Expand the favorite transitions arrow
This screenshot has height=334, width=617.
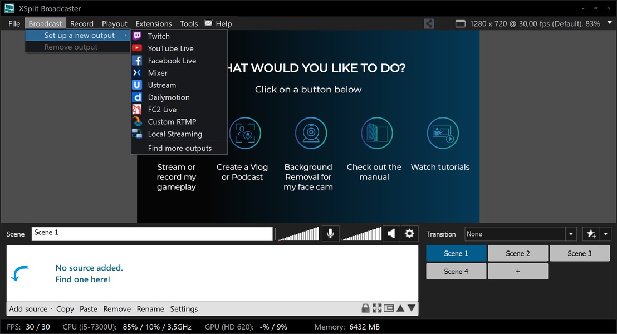[606, 234]
